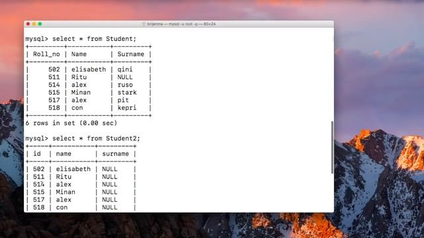424x238 pixels.
Task: Click 'con' in Student2 table
Action: [62, 207]
